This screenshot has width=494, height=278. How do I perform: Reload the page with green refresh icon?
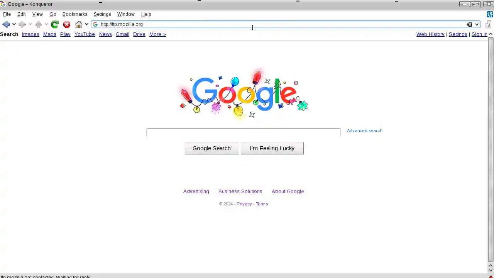55,24
